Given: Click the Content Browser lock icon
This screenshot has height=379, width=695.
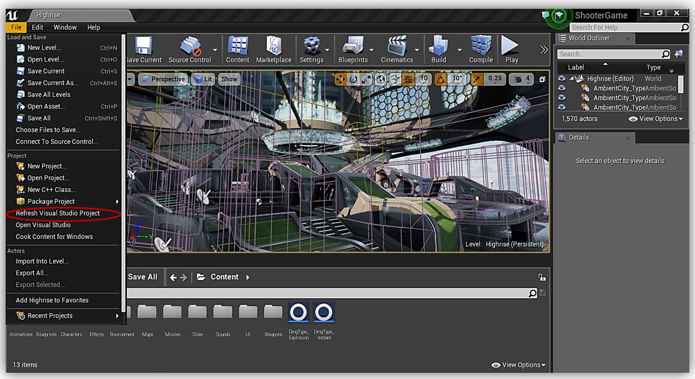Looking at the screenshot, I should click(542, 277).
